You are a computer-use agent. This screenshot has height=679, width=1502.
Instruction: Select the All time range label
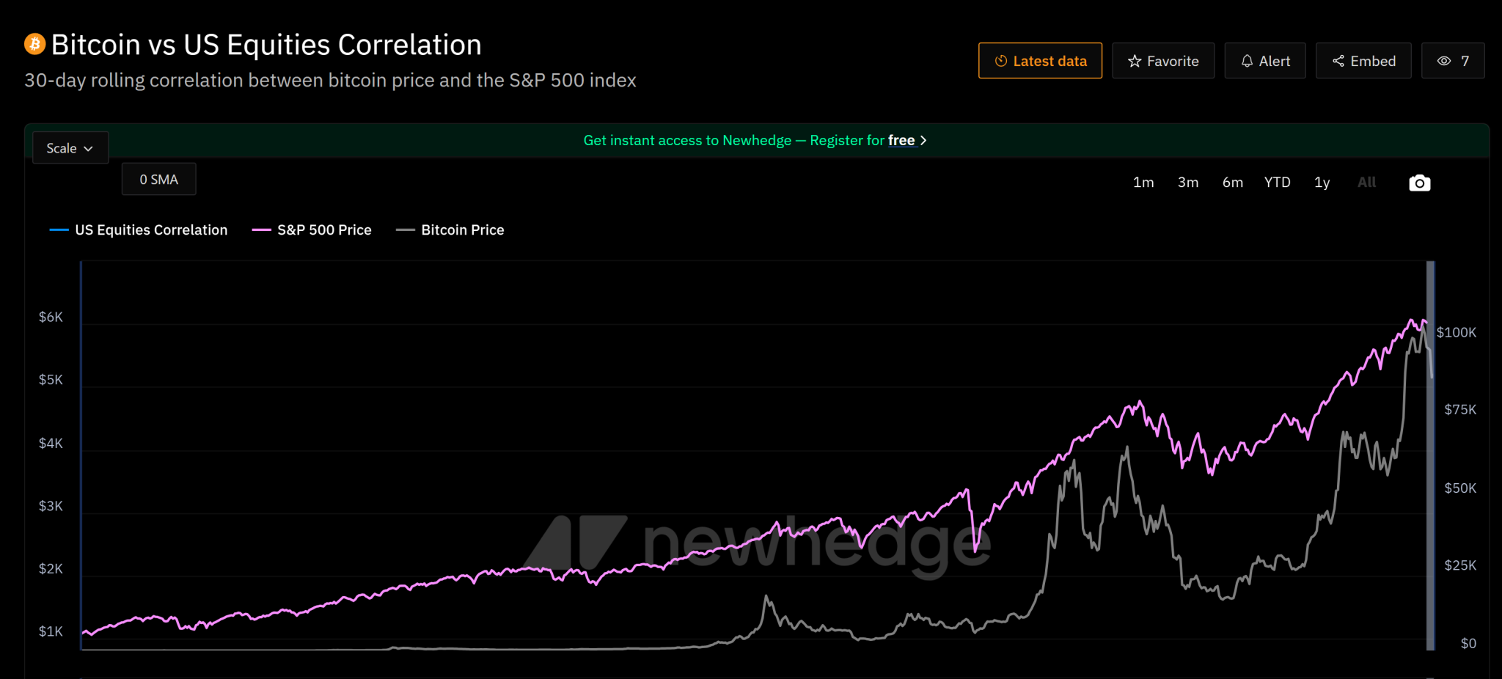click(1366, 182)
